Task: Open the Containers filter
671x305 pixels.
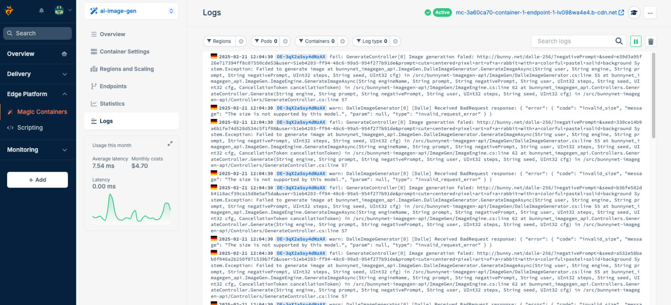Action: tap(316, 41)
